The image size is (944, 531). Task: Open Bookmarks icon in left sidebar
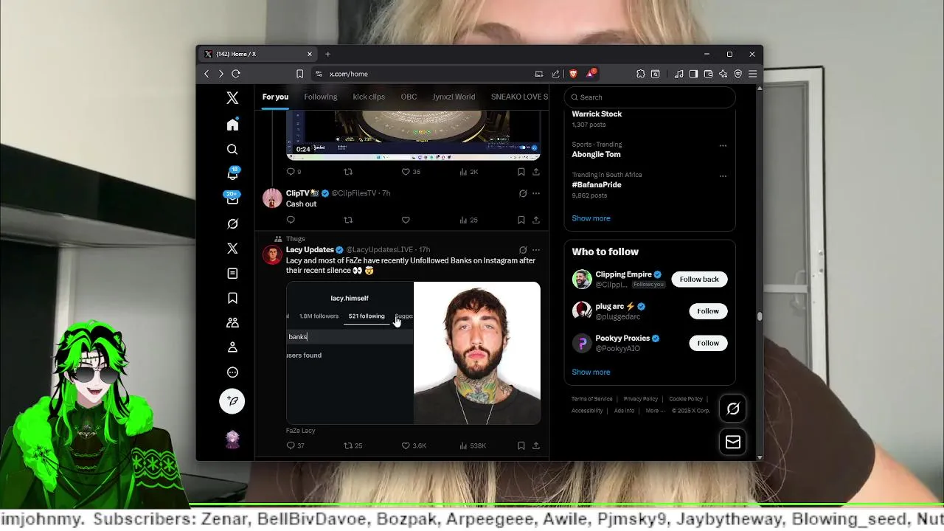[232, 298]
